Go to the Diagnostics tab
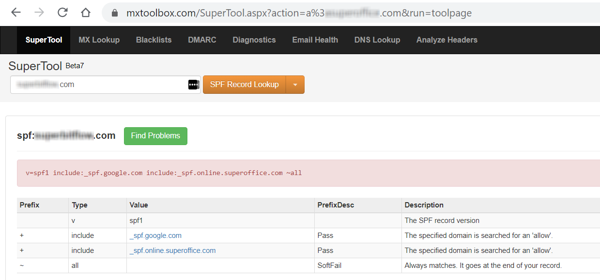The width and height of the screenshot is (600, 280). (254, 40)
